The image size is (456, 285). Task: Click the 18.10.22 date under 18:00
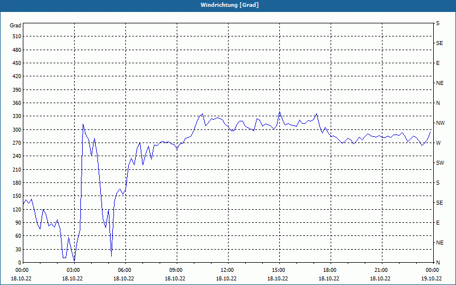click(329, 279)
